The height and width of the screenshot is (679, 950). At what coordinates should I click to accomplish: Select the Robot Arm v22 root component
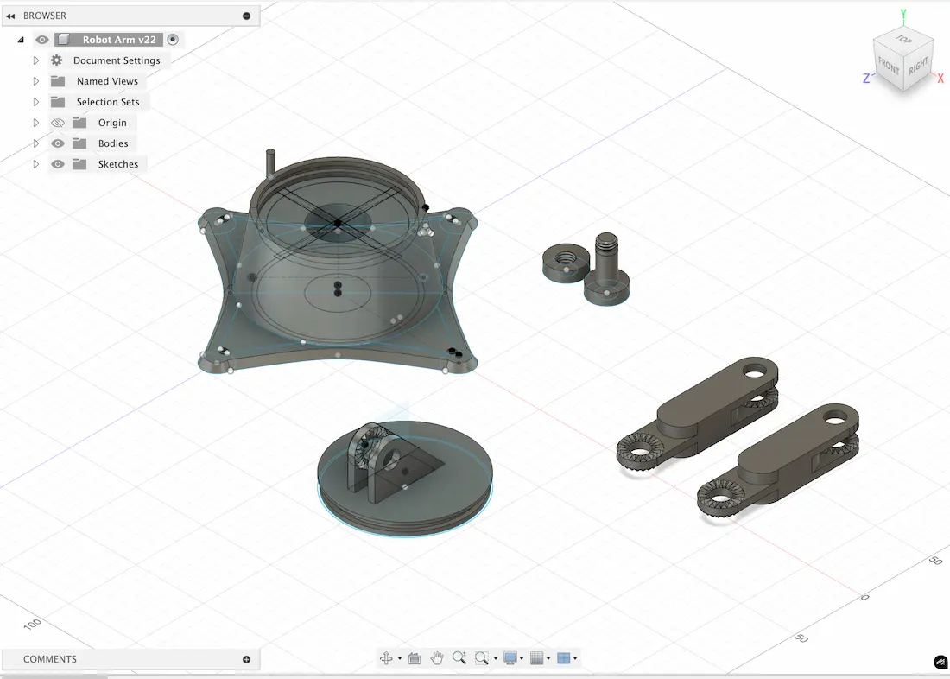118,40
